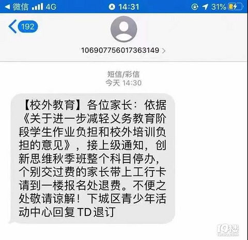Viewport: 248px width, 240px height.
Task: Tap the charging battery icon
Action: (x=236, y=7)
